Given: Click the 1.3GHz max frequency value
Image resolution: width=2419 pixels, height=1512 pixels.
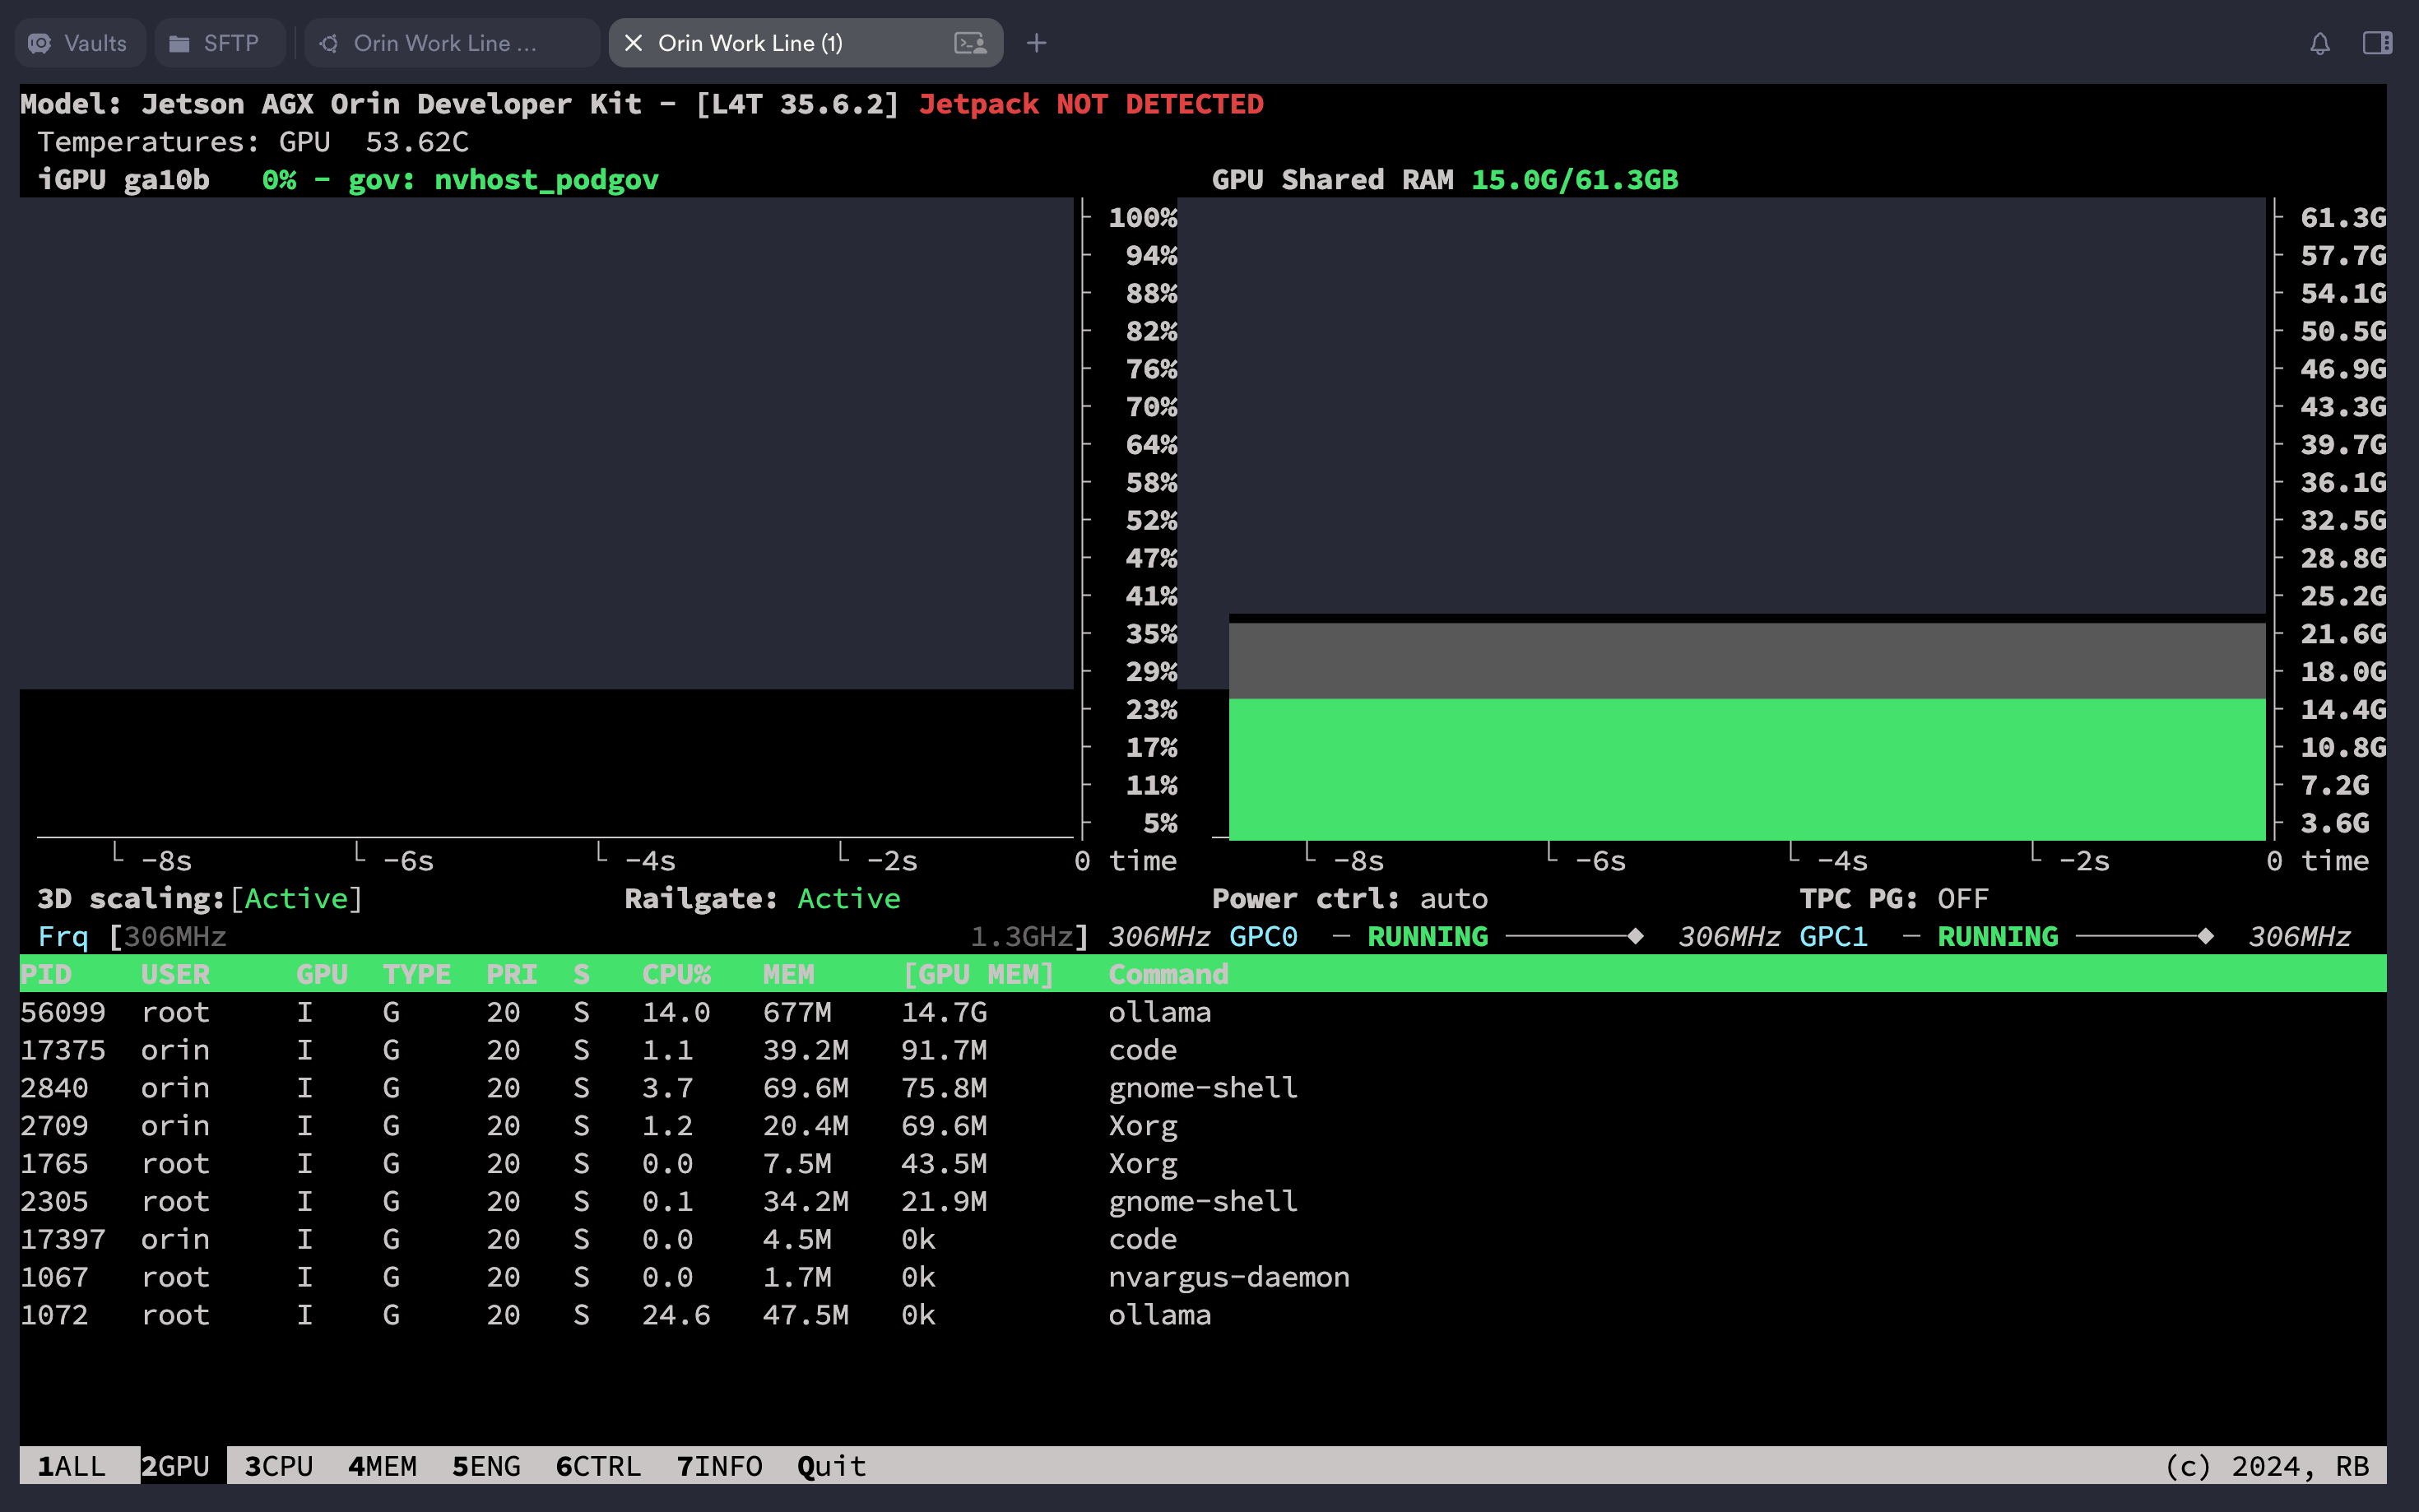Looking at the screenshot, I should coord(1021,936).
